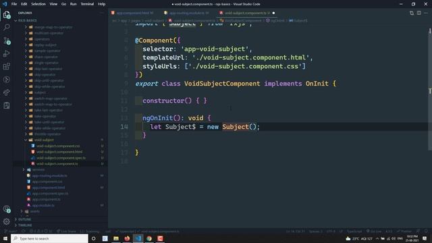The width and height of the screenshot is (432, 243).
Task: Expand the TIMELINE section
Action: (26, 225)
